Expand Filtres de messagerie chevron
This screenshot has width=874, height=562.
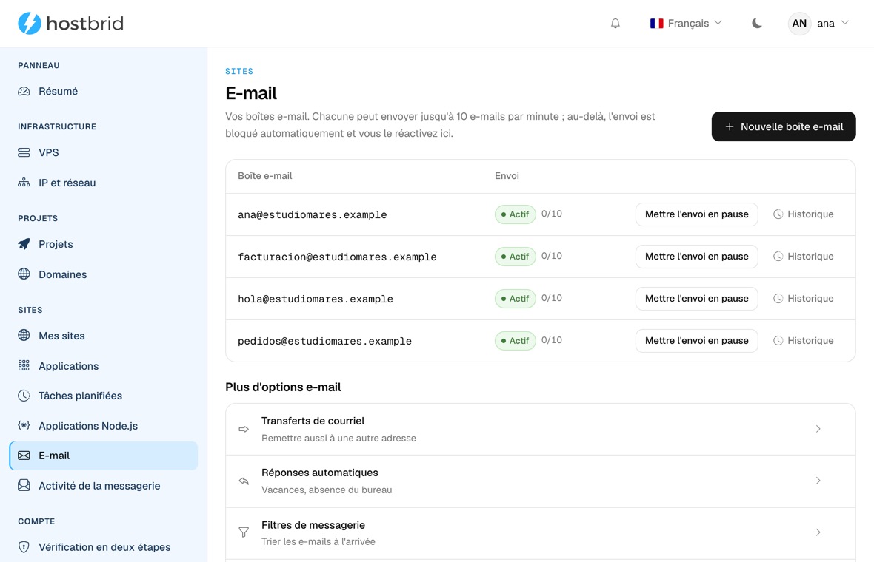tap(818, 532)
